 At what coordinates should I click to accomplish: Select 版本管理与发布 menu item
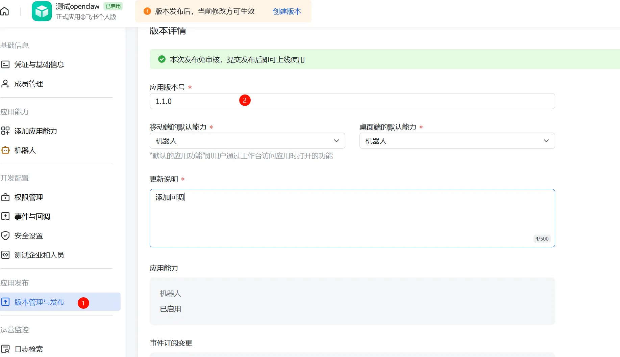pos(60,302)
